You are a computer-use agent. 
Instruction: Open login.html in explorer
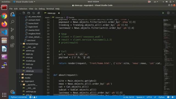click(33, 27)
